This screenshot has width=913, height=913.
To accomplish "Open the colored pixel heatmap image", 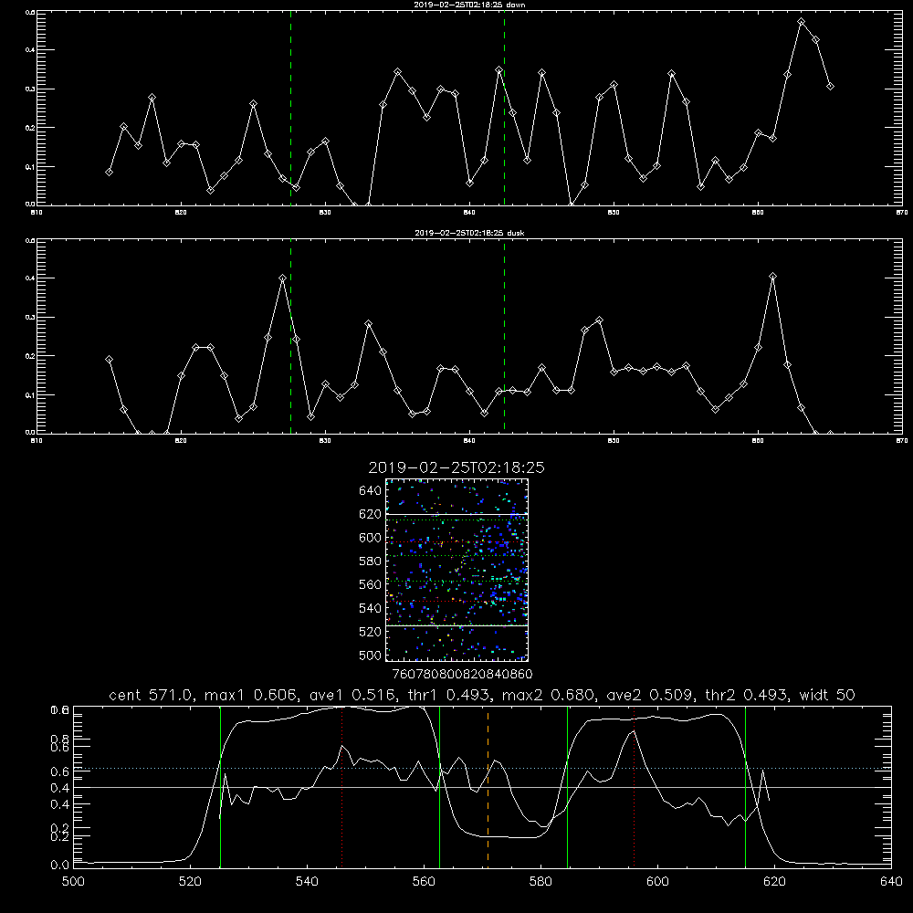I will pyautogui.click(x=456, y=570).
